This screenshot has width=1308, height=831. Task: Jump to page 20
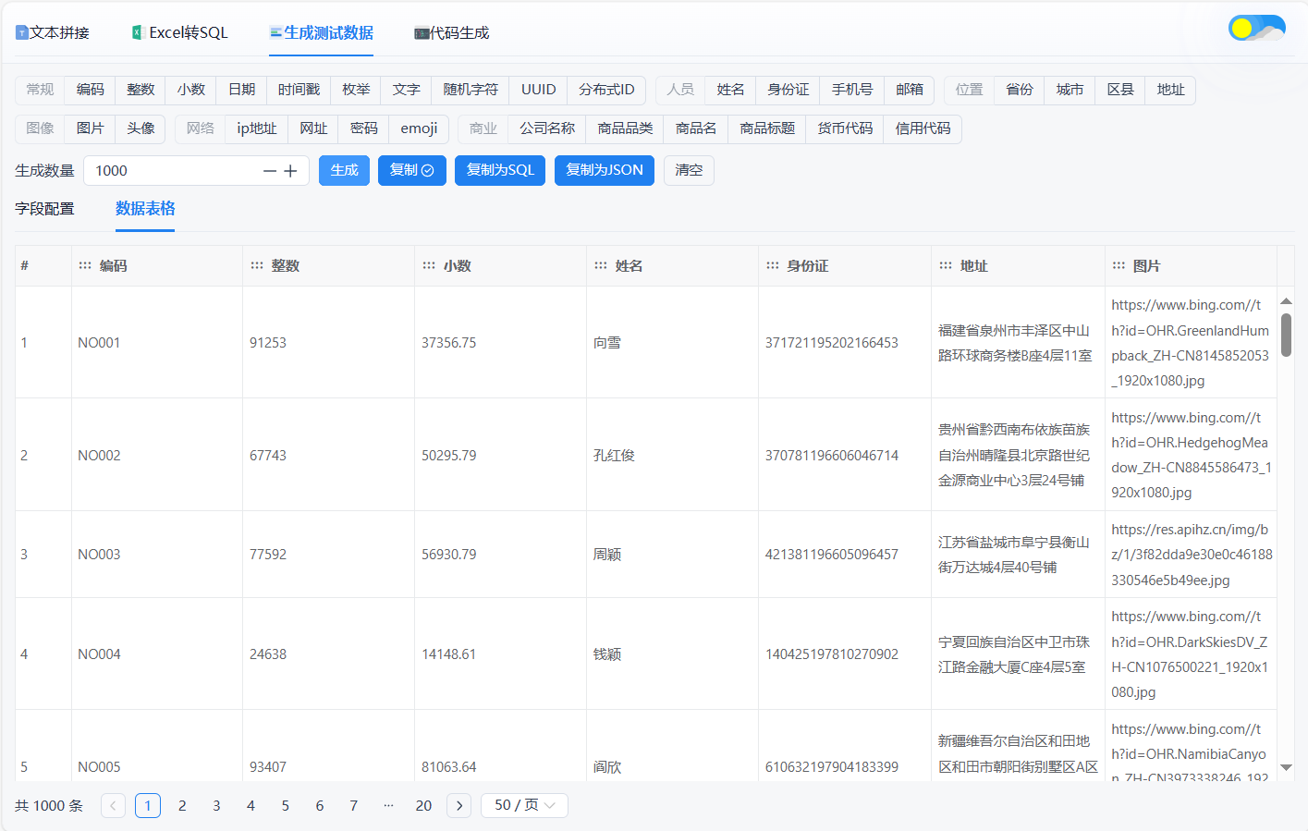(x=423, y=805)
